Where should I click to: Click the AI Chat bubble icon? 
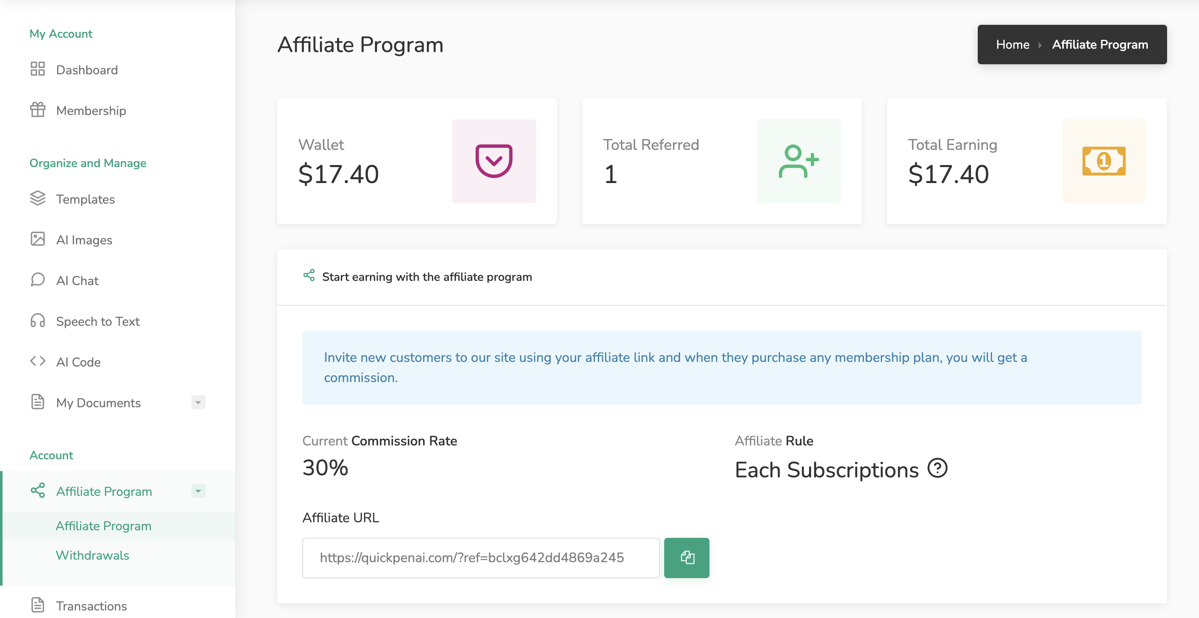coord(38,280)
